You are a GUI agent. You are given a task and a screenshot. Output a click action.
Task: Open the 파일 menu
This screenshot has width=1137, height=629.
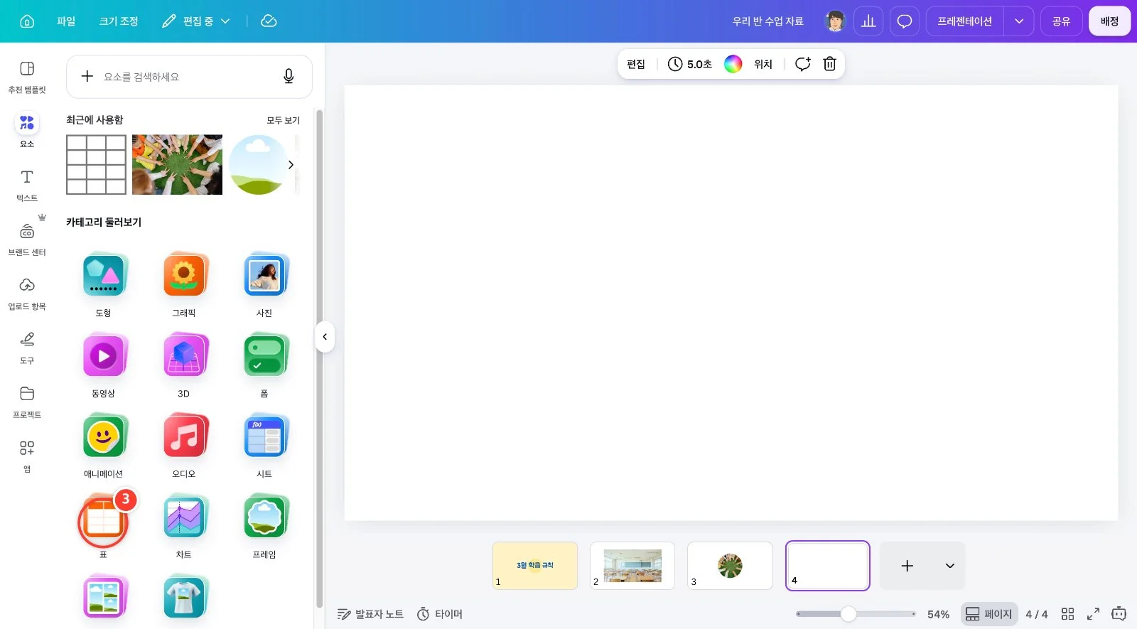coord(66,21)
